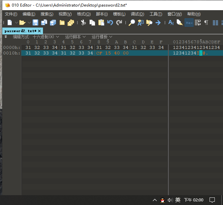The height and width of the screenshot is (205, 223).
Task: Click the New file icon
Action: 10,23
